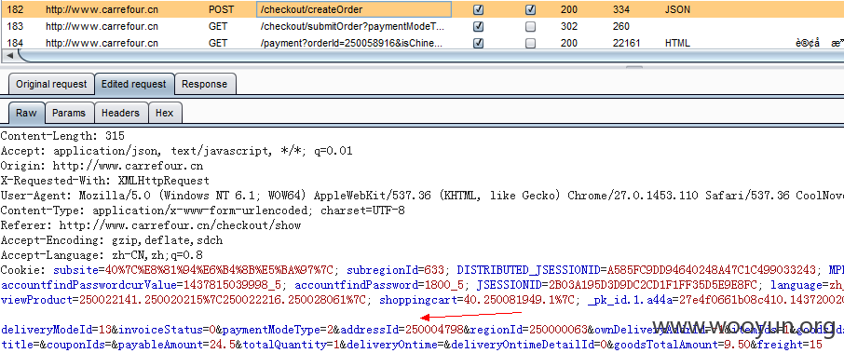Click the Origin header line
The height and width of the screenshot is (353, 844).
(x=102, y=165)
